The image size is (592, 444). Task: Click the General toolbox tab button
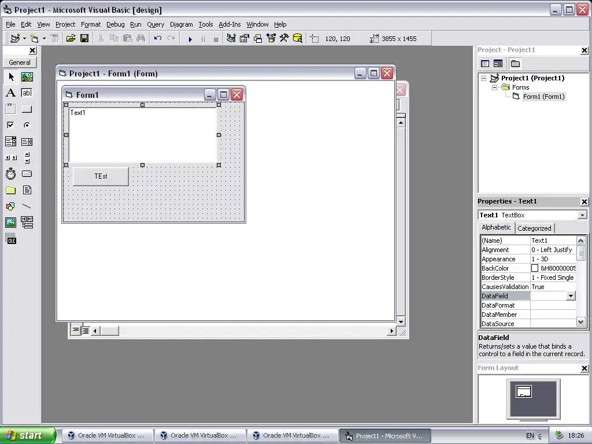tap(20, 62)
